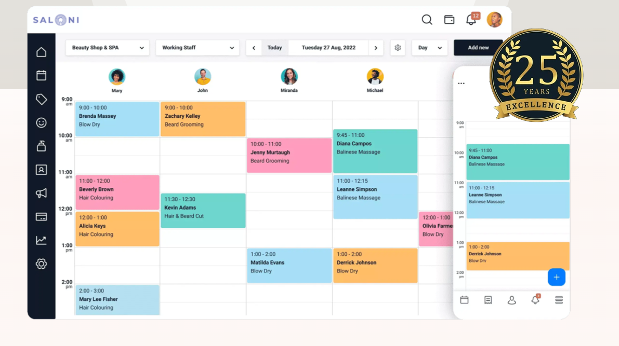Open the home icon in sidebar
This screenshot has width=619, height=346.
[x=41, y=52]
